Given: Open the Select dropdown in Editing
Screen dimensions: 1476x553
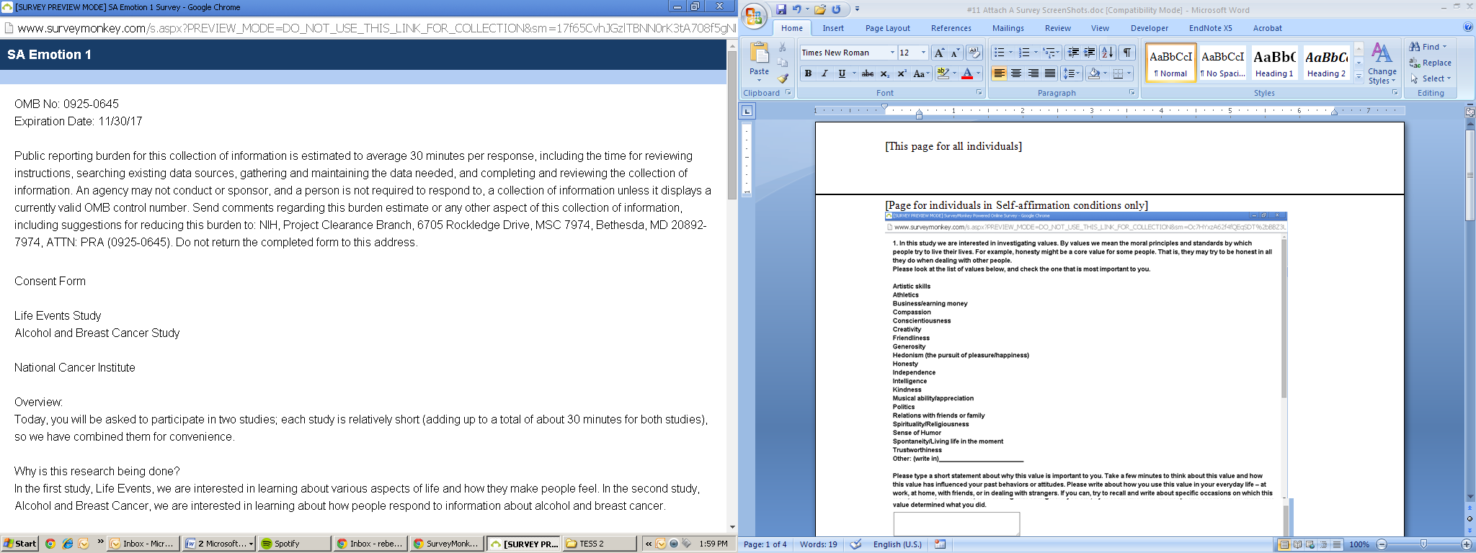Looking at the screenshot, I should [x=1431, y=78].
